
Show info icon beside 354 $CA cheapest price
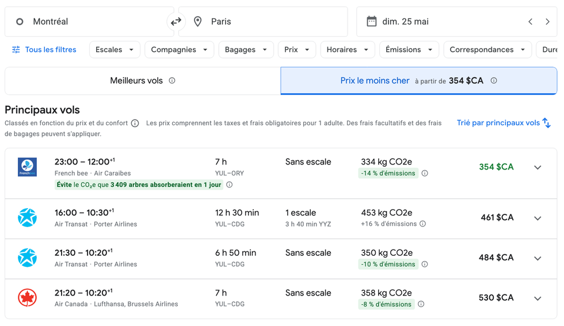coord(494,81)
